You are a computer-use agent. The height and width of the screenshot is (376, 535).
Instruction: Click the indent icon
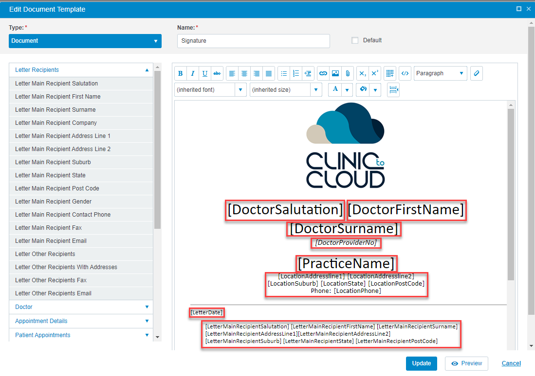tap(308, 73)
